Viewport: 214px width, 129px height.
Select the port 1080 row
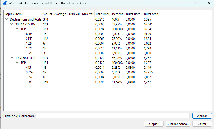29,82
